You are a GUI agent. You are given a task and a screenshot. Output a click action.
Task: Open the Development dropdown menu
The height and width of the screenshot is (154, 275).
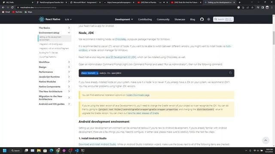click(x=124, y=19)
